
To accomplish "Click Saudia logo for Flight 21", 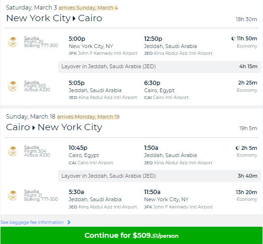I will (x=13, y=195).
